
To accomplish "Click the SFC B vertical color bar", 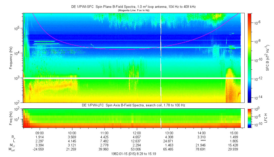I will click(249, 58).
